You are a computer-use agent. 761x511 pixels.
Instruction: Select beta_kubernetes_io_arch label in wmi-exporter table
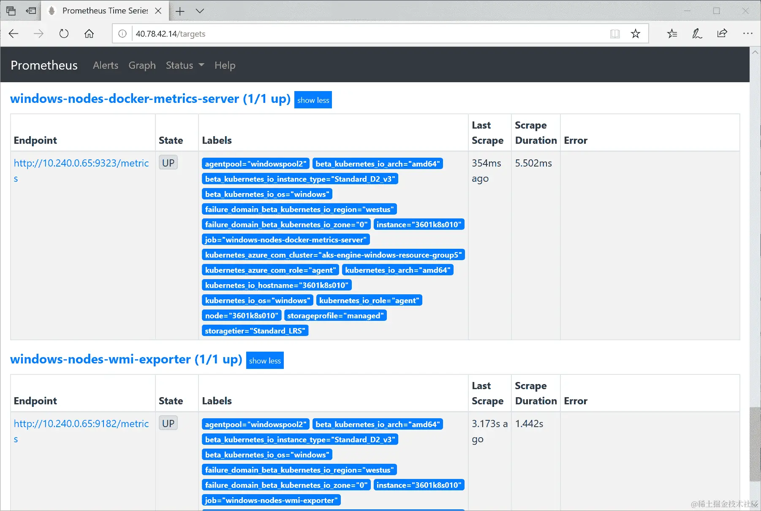[378, 424]
